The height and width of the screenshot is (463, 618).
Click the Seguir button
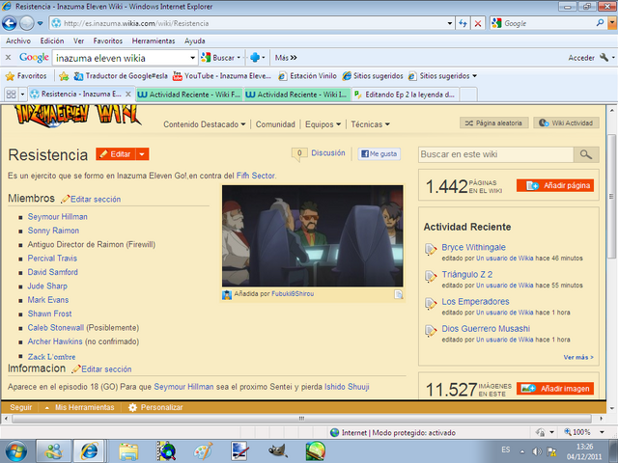click(x=20, y=407)
